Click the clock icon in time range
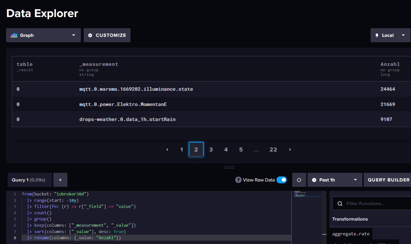This screenshot has height=244, width=411. 314,180
